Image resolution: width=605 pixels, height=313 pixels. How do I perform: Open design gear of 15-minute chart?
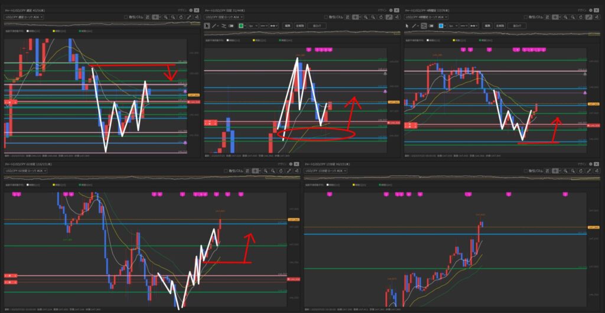pyautogui.click(x=591, y=164)
